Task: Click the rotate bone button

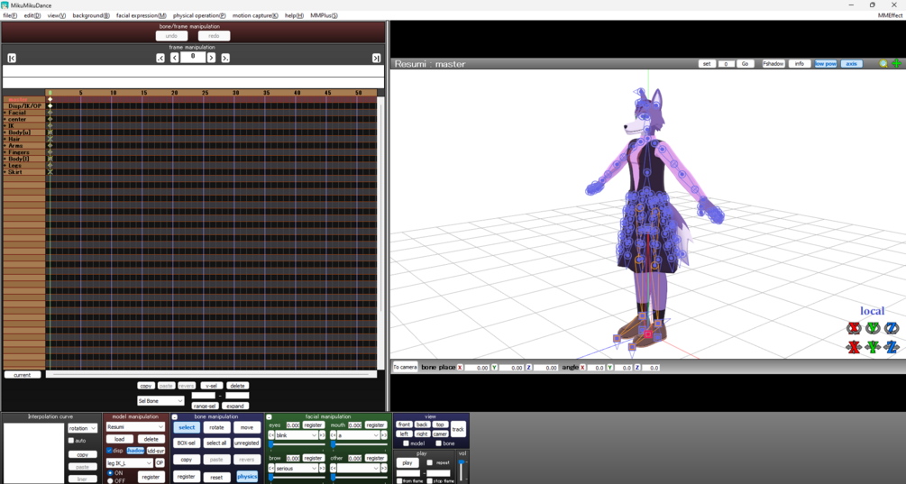Action: pyautogui.click(x=216, y=427)
